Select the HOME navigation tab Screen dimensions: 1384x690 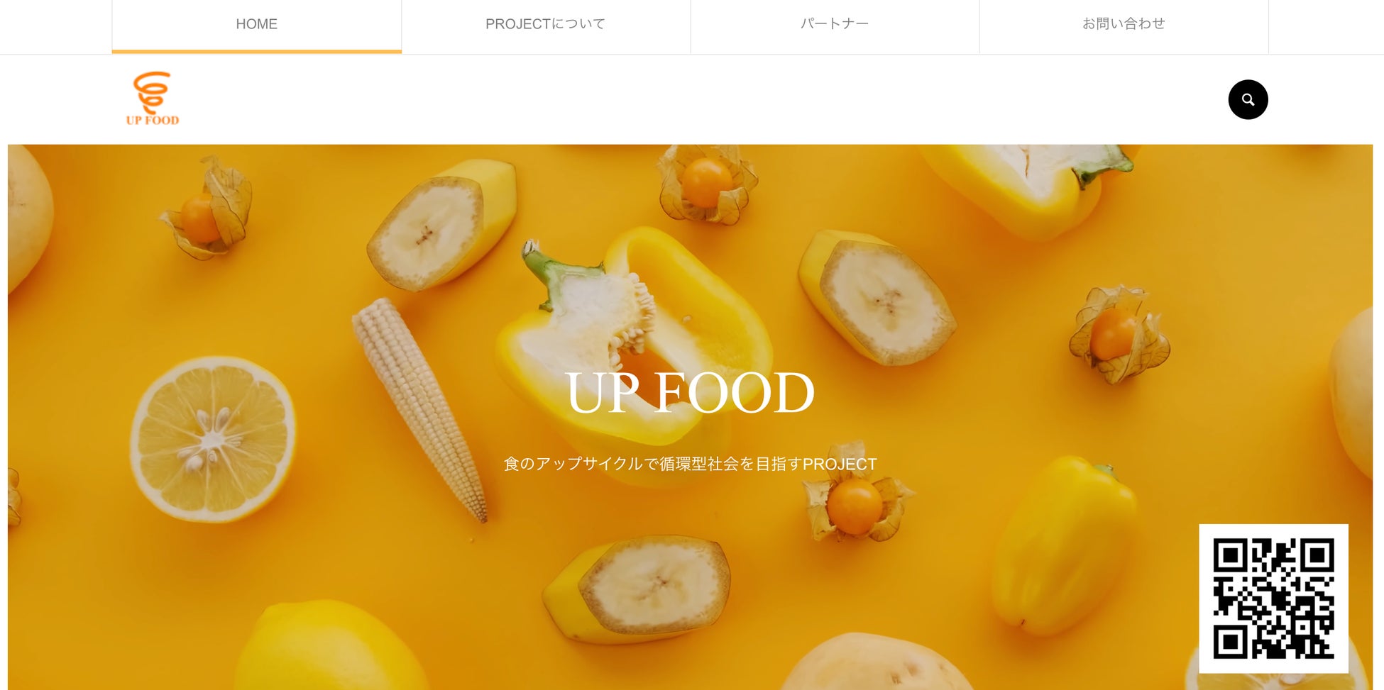pyautogui.click(x=256, y=24)
